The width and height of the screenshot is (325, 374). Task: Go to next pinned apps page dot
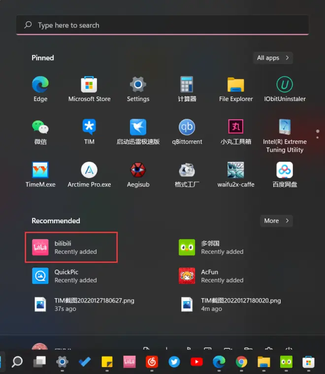click(x=318, y=137)
